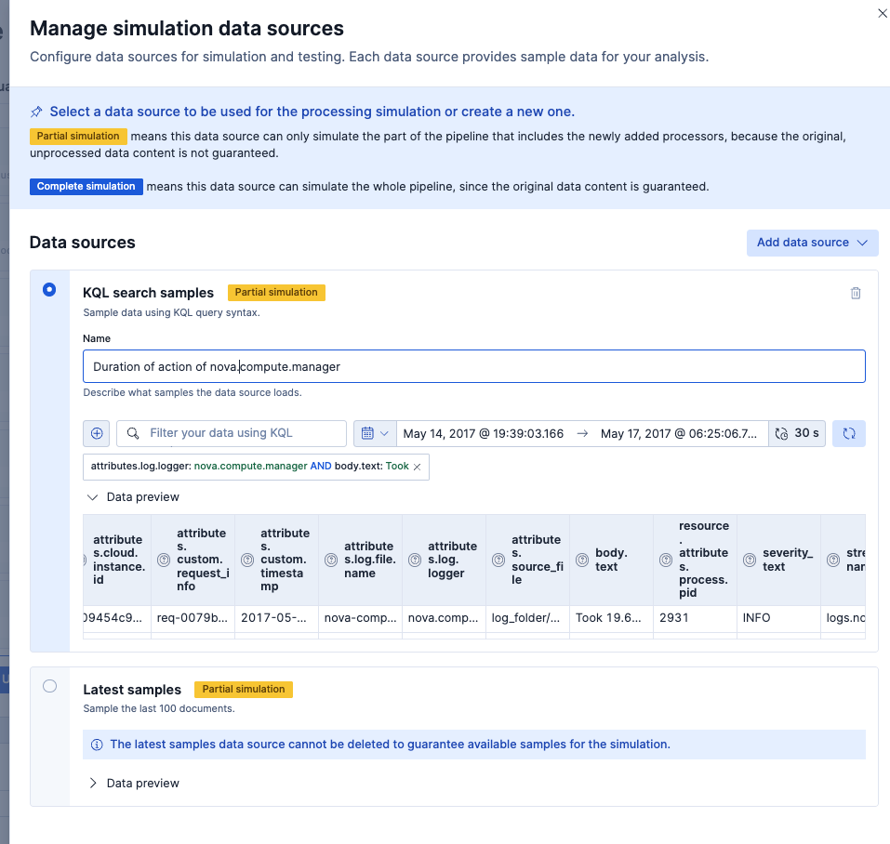Click the KQL filter search box
890x844 pixels.
tap(242, 433)
